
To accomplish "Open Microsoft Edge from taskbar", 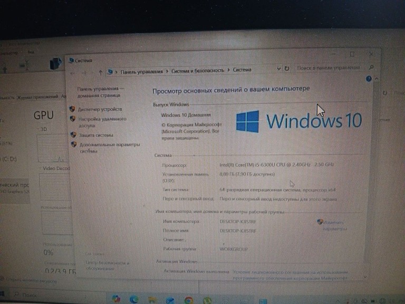I will (134, 299).
